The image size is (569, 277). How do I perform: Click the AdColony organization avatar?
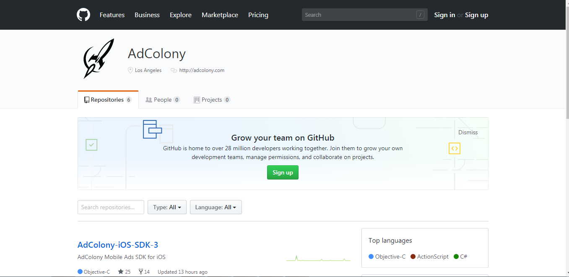[98, 58]
